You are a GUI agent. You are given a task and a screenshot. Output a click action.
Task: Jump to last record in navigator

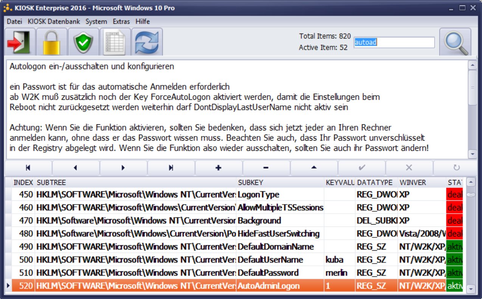tap(171, 168)
